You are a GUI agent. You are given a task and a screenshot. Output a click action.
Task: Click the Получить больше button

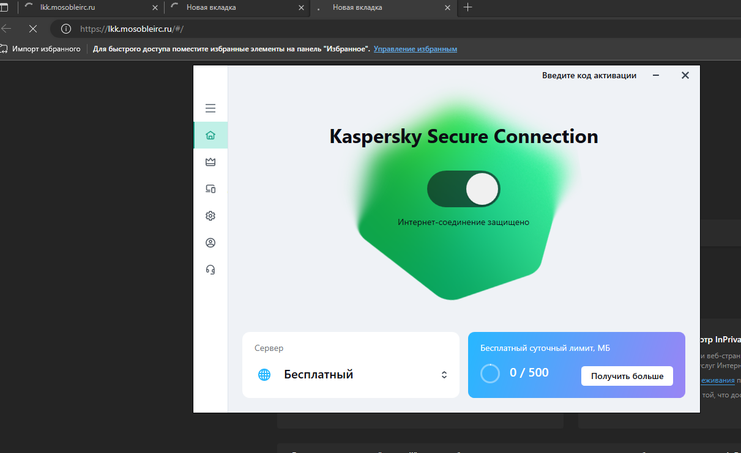pos(627,376)
